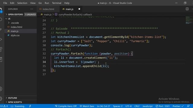Toggle Compile Hero: Off status
Viewport: 193px width, 108px height.
[66, 106]
